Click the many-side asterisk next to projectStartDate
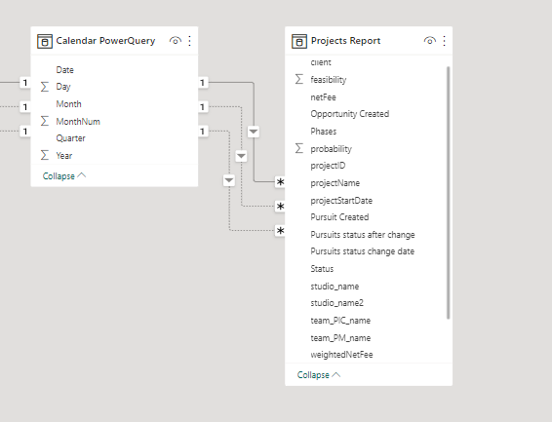 click(280, 207)
